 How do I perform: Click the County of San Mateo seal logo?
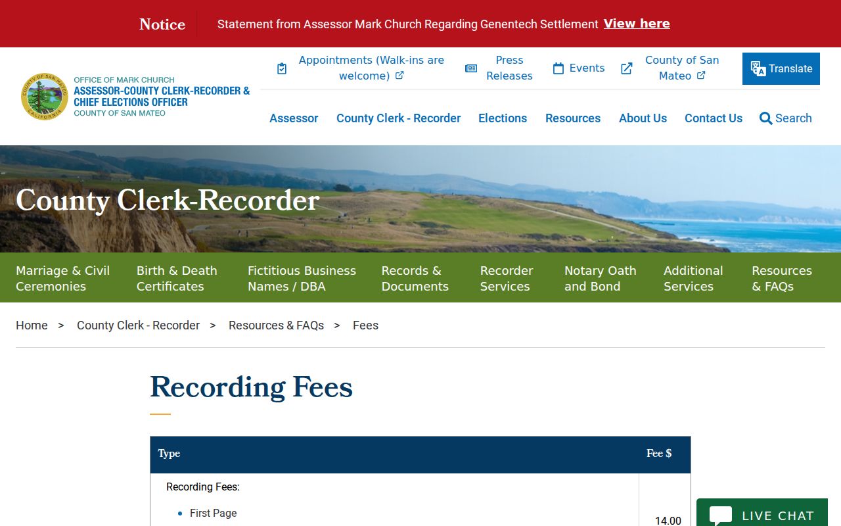tap(45, 96)
